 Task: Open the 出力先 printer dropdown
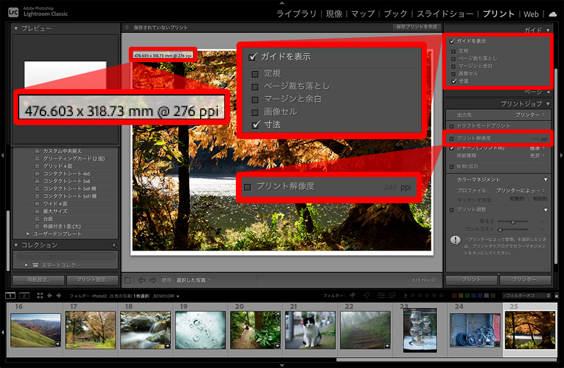tap(531, 115)
